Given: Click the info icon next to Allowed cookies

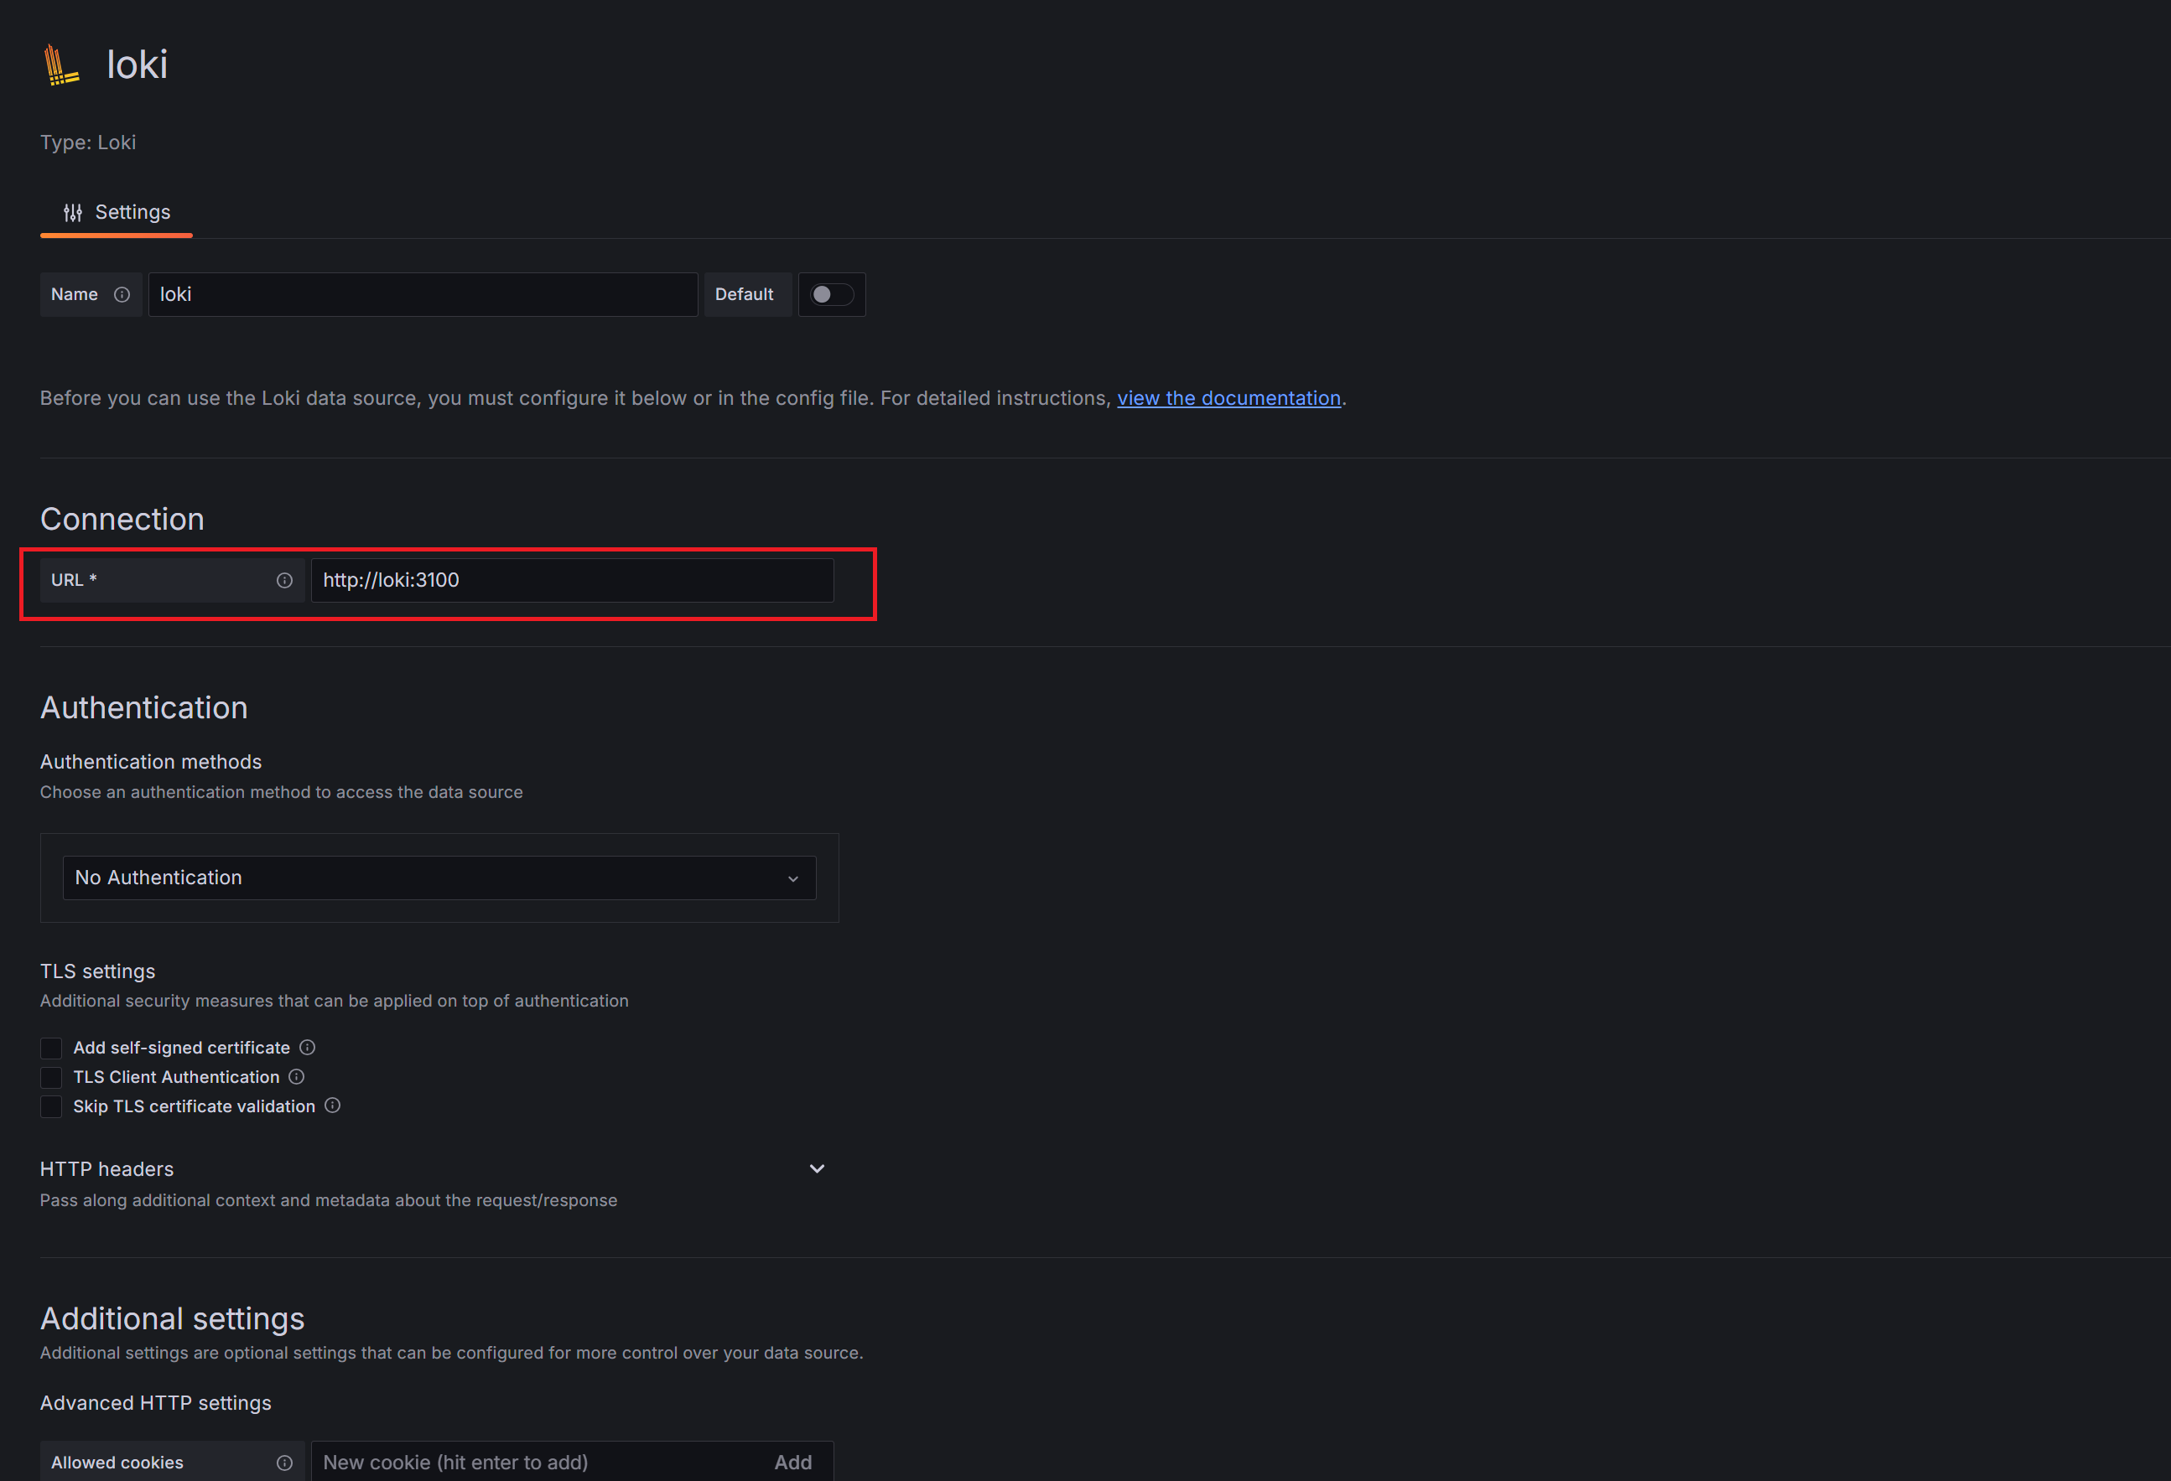Looking at the screenshot, I should pyautogui.click(x=284, y=1463).
